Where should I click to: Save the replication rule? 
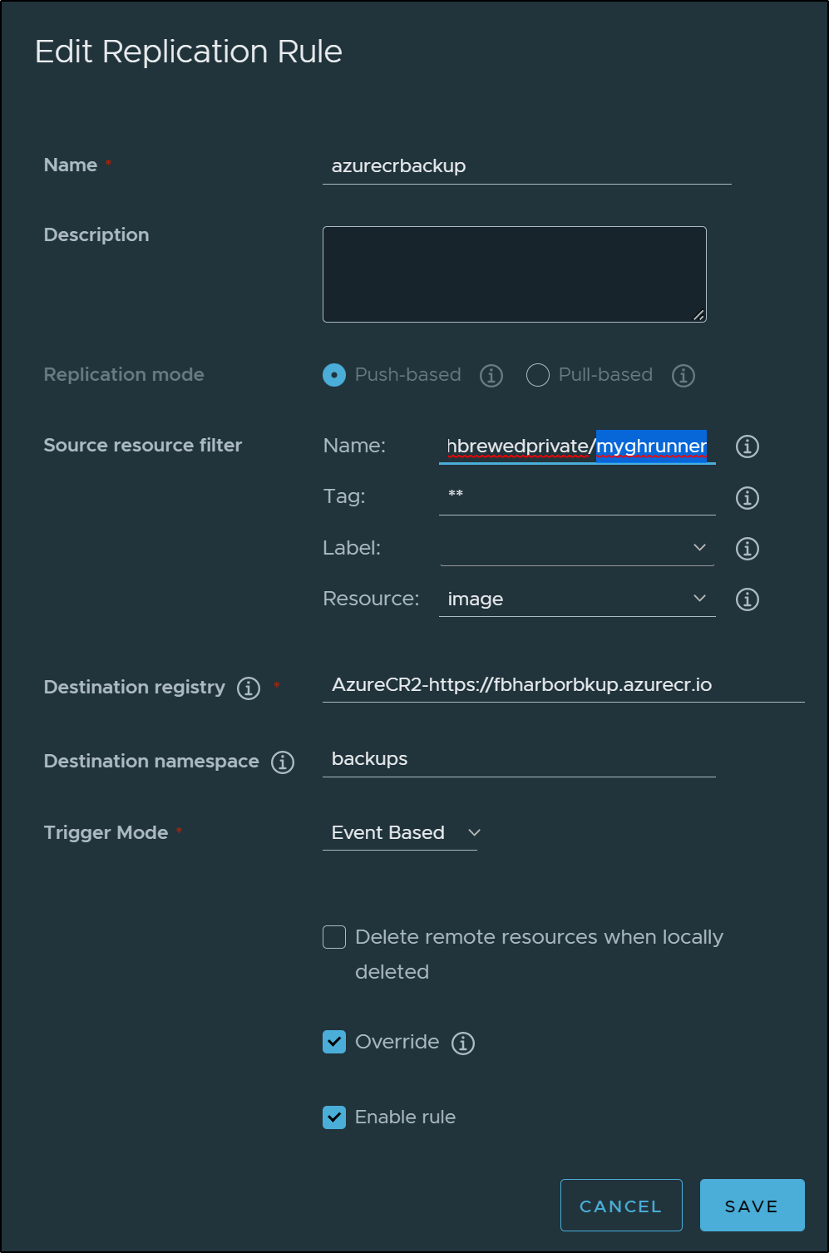pyautogui.click(x=753, y=1205)
